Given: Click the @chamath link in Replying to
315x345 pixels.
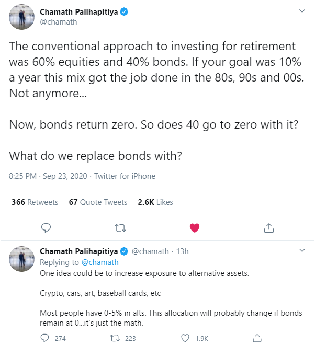Looking at the screenshot, I should 100,262.
